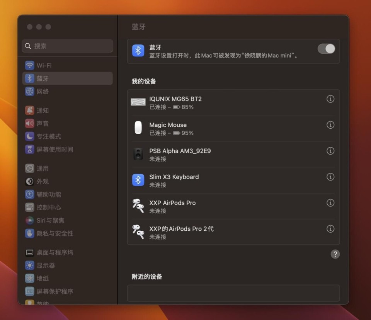Select the Magic Mouse device name
371x320 pixels.
tap(168, 125)
